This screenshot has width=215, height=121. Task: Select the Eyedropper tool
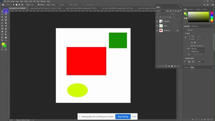[2, 20]
